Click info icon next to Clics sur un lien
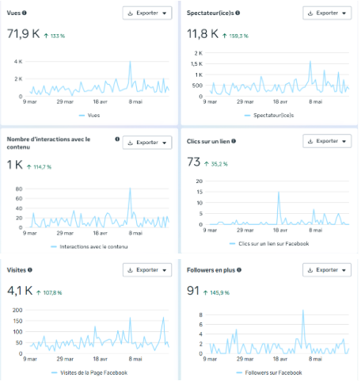361x385 pixels. click(x=234, y=141)
